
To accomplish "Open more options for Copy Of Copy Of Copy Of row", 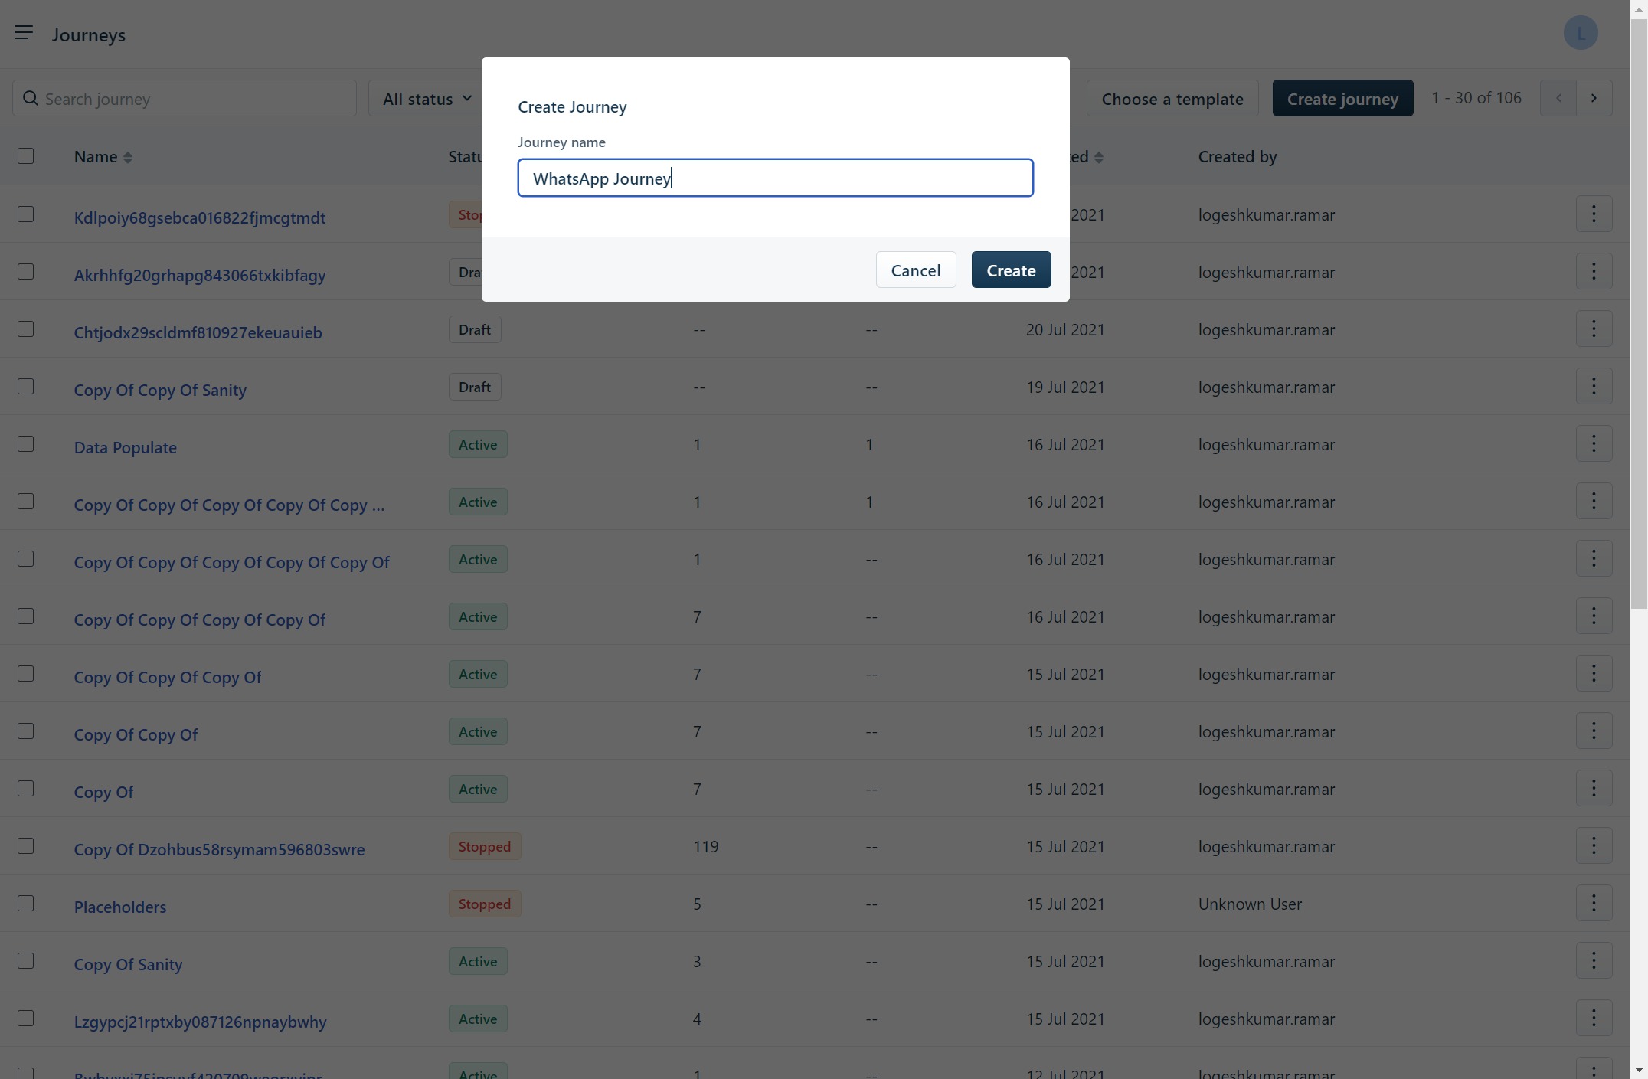I will [1594, 673].
